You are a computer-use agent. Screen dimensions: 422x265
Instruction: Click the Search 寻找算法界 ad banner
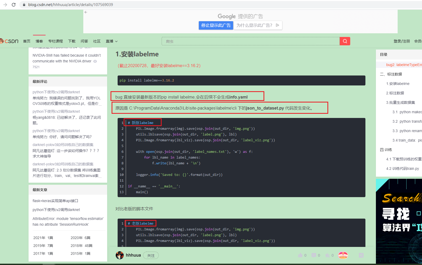(399, 221)
